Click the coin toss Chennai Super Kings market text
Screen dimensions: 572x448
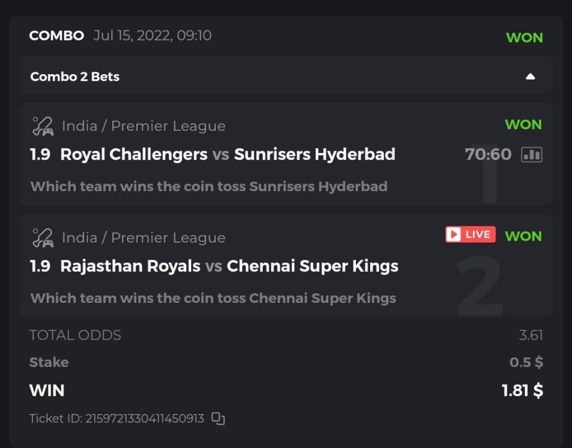pyautogui.click(x=213, y=297)
